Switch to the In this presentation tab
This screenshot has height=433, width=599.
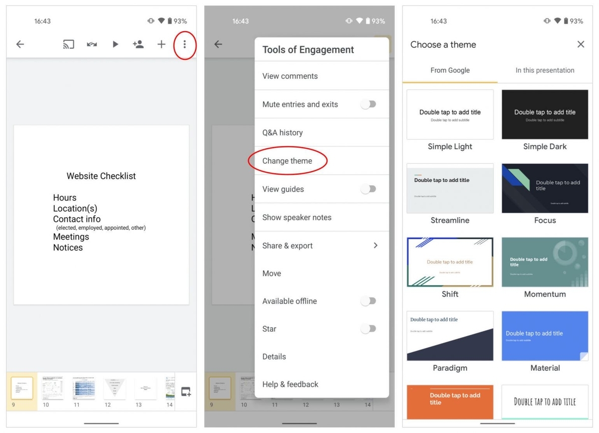click(x=545, y=70)
